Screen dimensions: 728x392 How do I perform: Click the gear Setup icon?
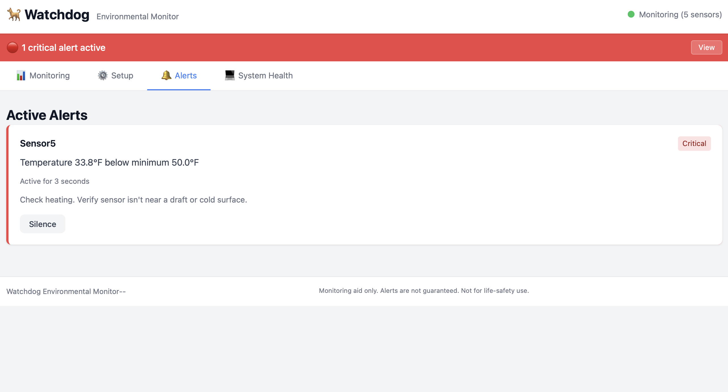coord(103,76)
